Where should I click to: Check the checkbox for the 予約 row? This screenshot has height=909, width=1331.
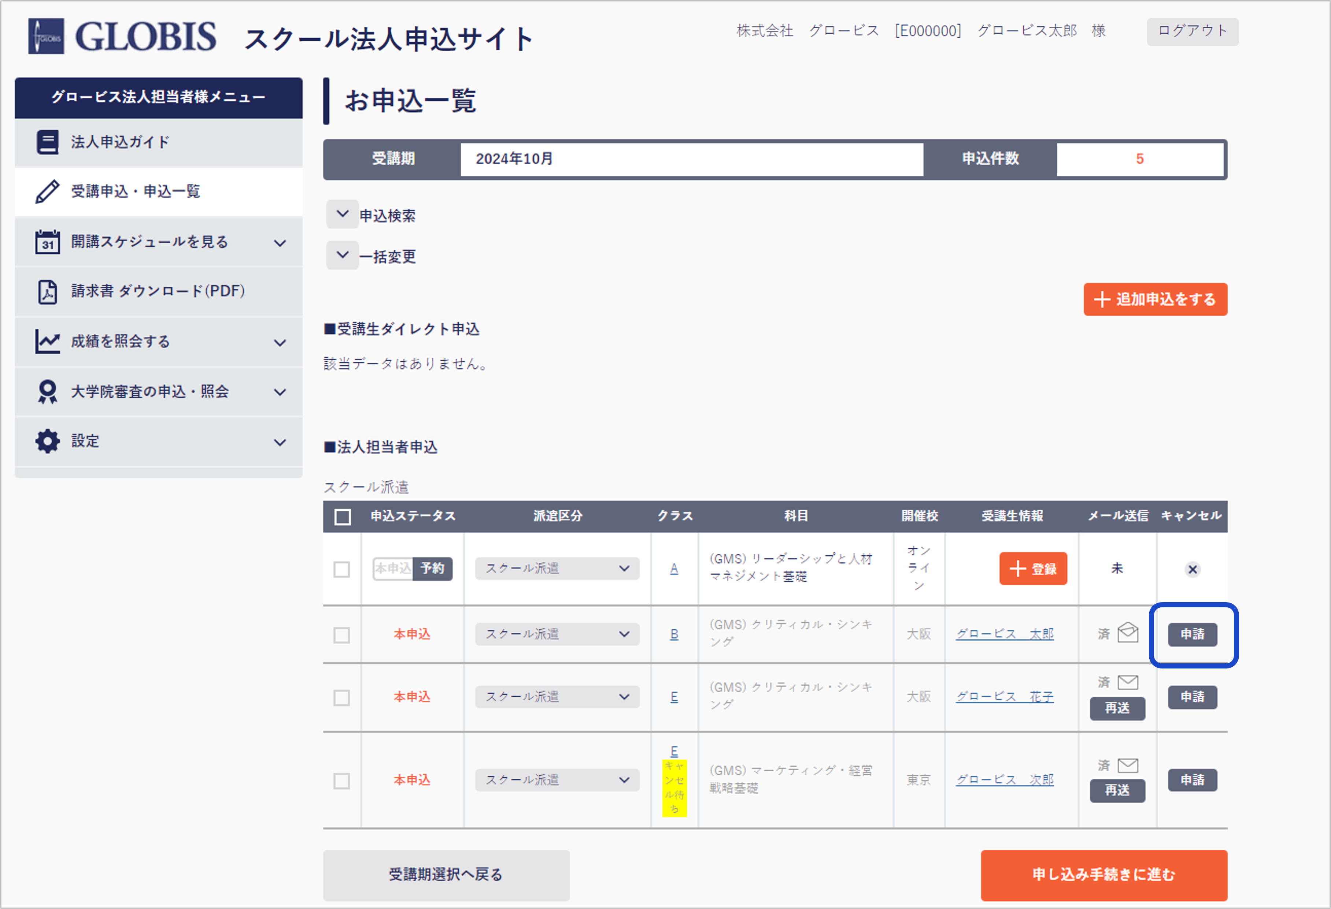click(x=342, y=569)
